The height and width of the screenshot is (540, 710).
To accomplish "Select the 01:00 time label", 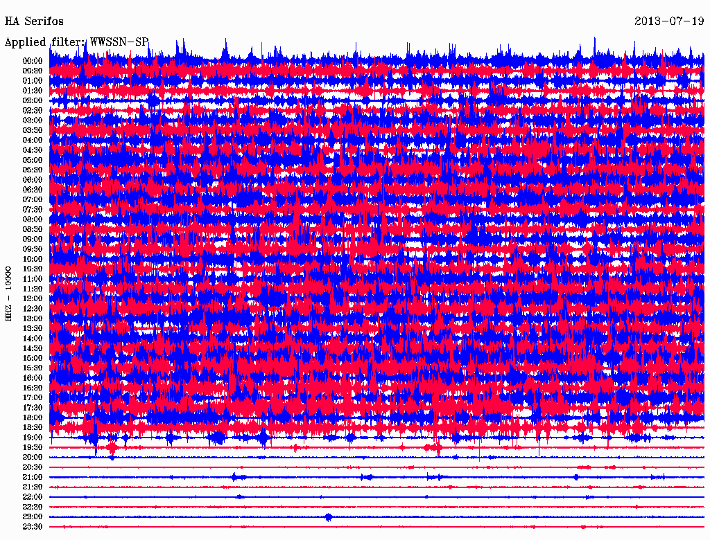I will tap(33, 81).
